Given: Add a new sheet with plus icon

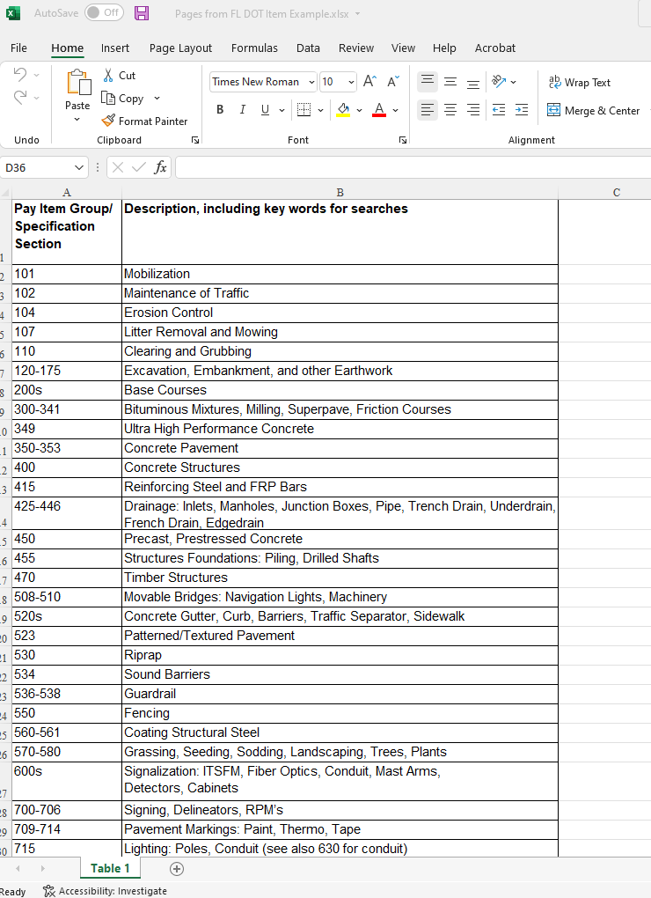Looking at the screenshot, I should [177, 869].
